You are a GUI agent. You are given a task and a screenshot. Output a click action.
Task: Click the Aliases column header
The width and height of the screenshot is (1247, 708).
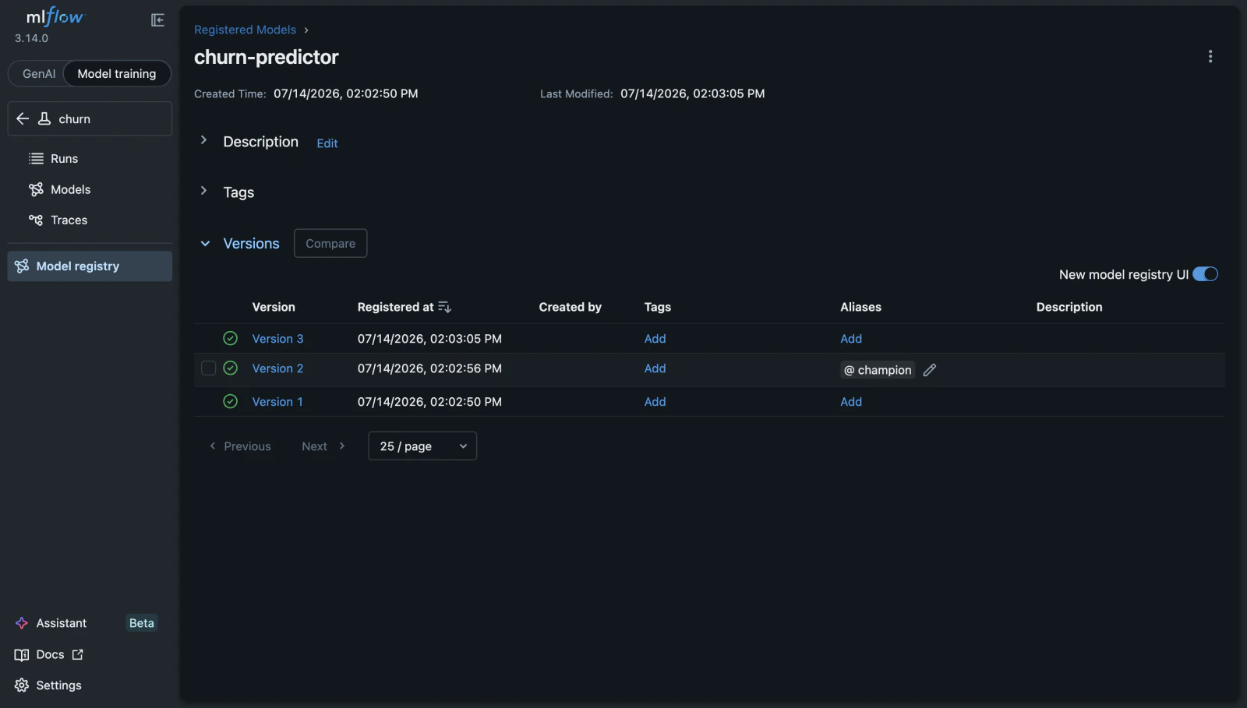pos(860,307)
